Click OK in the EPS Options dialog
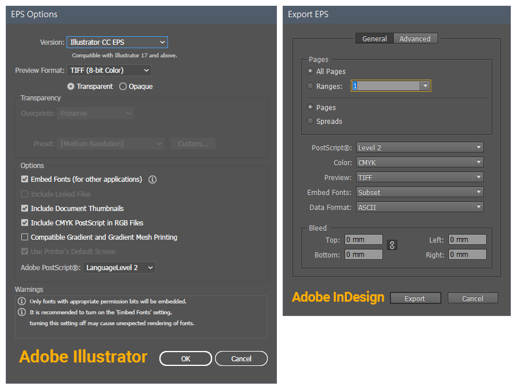516x390 pixels. click(186, 358)
